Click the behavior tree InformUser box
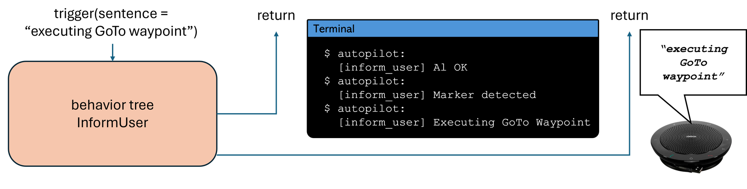The image size is (747, 189). [112, 114]
